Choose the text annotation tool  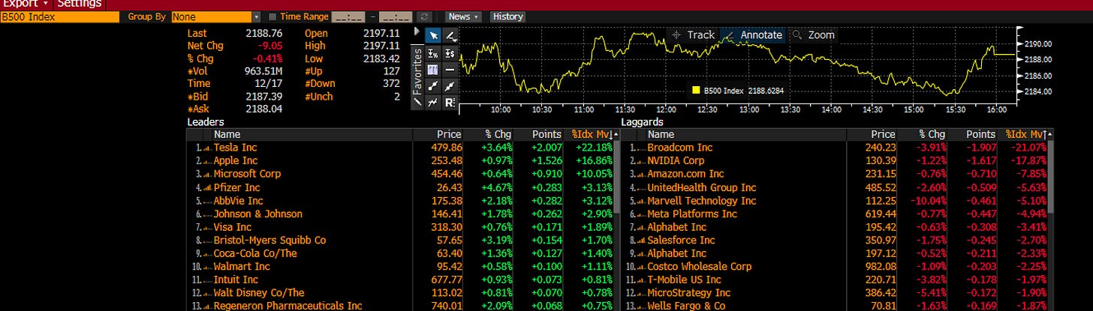pos(433,70)
